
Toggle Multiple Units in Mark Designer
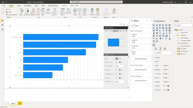point(121,62)
